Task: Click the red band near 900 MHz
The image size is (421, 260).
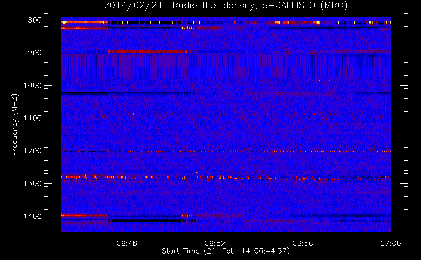Action: pos(145,51)
